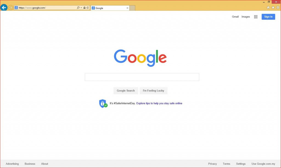This screenshot has width=281, height=168.
Task: Select the Google browser tab
Action: [x=110, y=8]
